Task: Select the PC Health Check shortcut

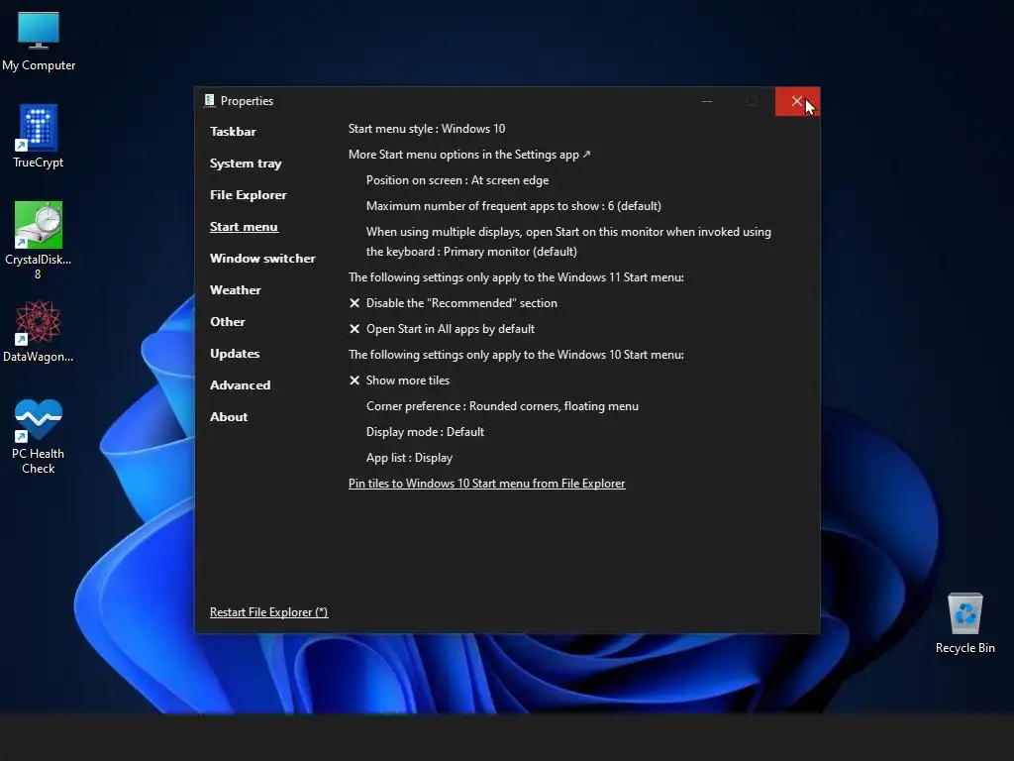Action: [x=39, y=436]
